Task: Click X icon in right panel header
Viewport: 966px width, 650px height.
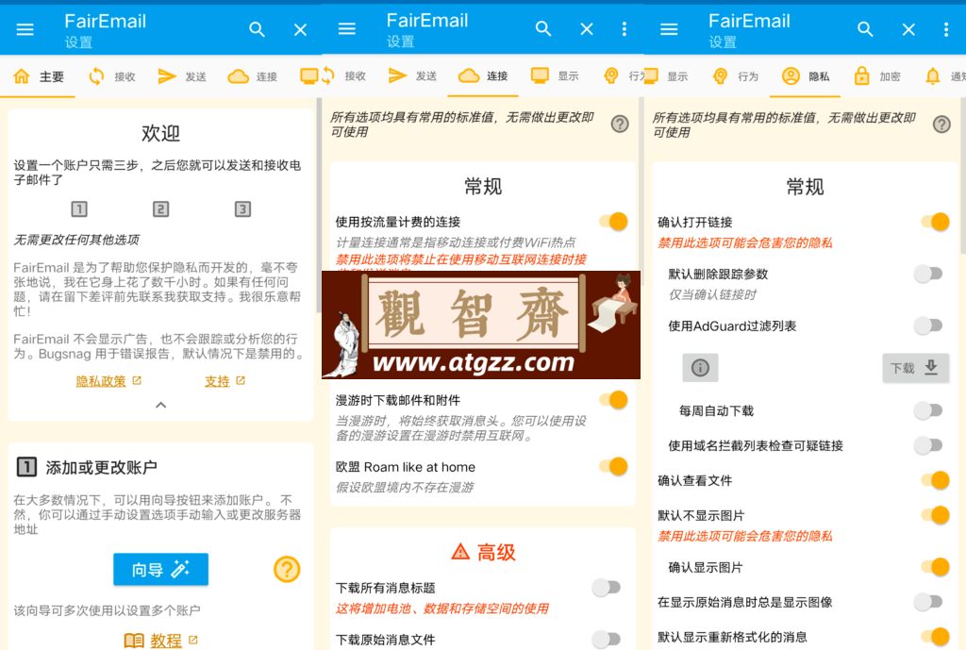Action: (x=908, y=29)
